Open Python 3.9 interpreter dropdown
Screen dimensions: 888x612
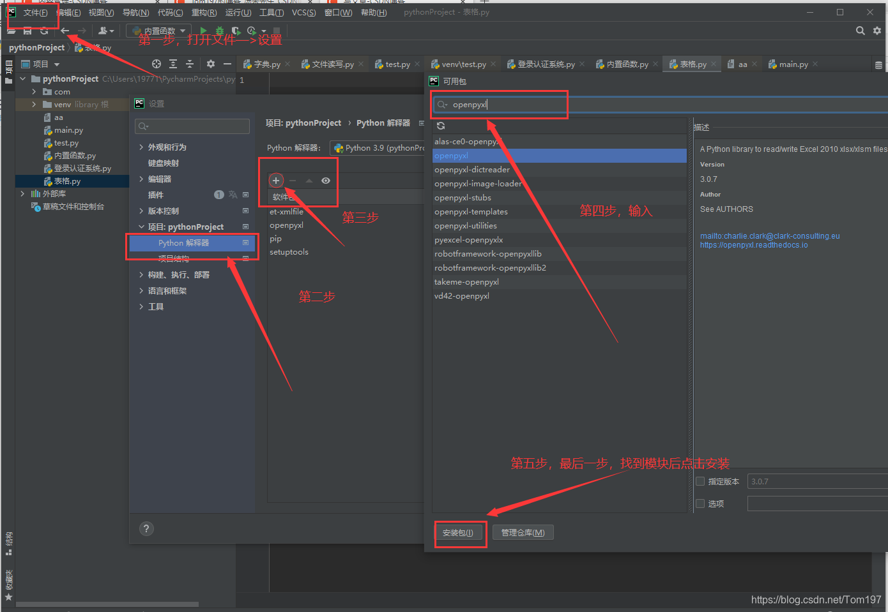pyautogui.click(x=377, y=148)
